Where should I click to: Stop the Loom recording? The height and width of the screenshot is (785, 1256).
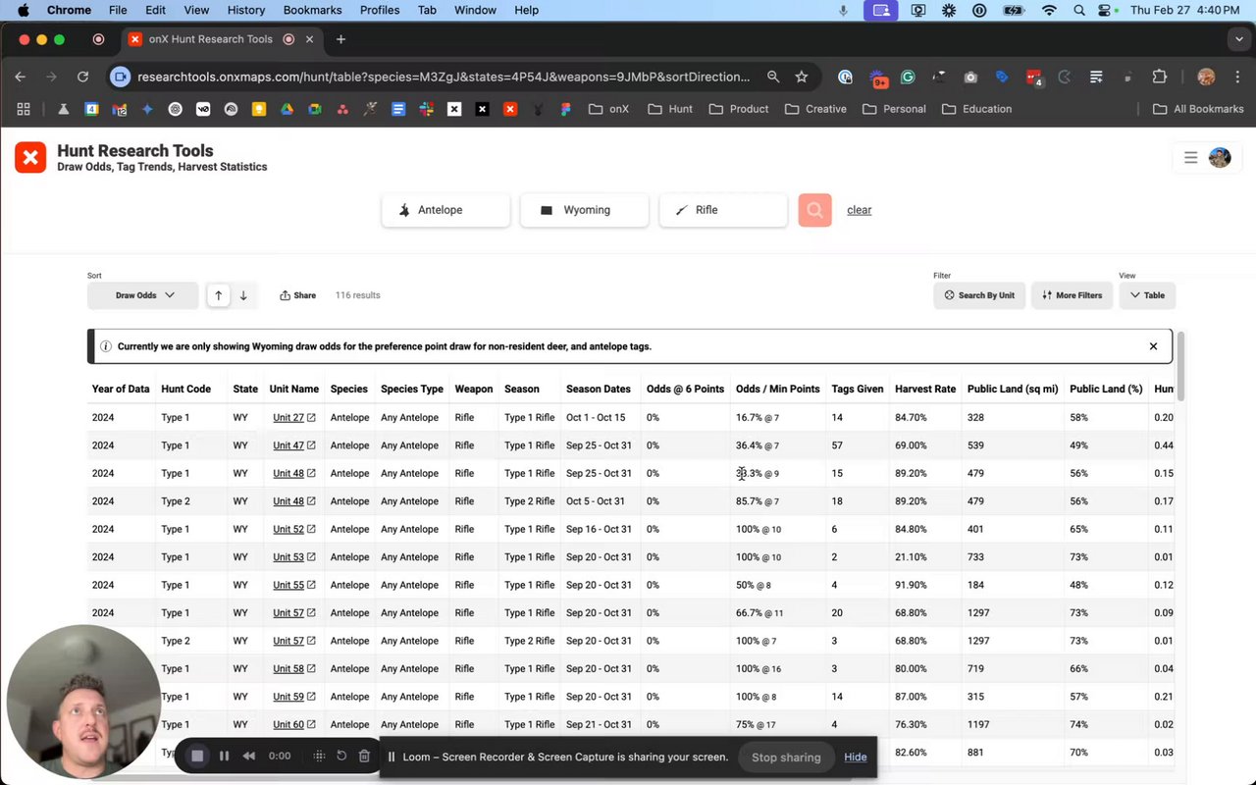click(x=197, y=756)
